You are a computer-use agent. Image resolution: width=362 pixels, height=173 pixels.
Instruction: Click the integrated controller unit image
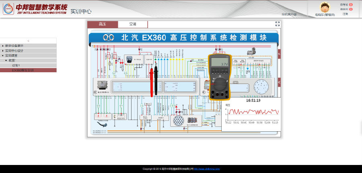(102, 85)
